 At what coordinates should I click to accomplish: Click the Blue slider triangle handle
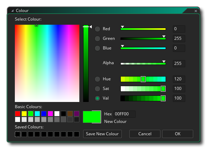coord(122,46)
